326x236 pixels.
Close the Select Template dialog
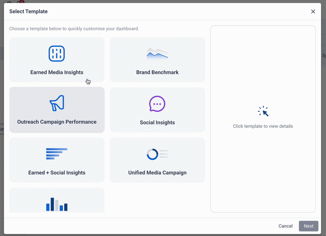coord(313,11)
